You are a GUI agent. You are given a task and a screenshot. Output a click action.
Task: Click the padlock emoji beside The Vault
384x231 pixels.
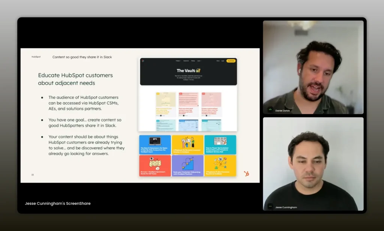tap(198, 70)
